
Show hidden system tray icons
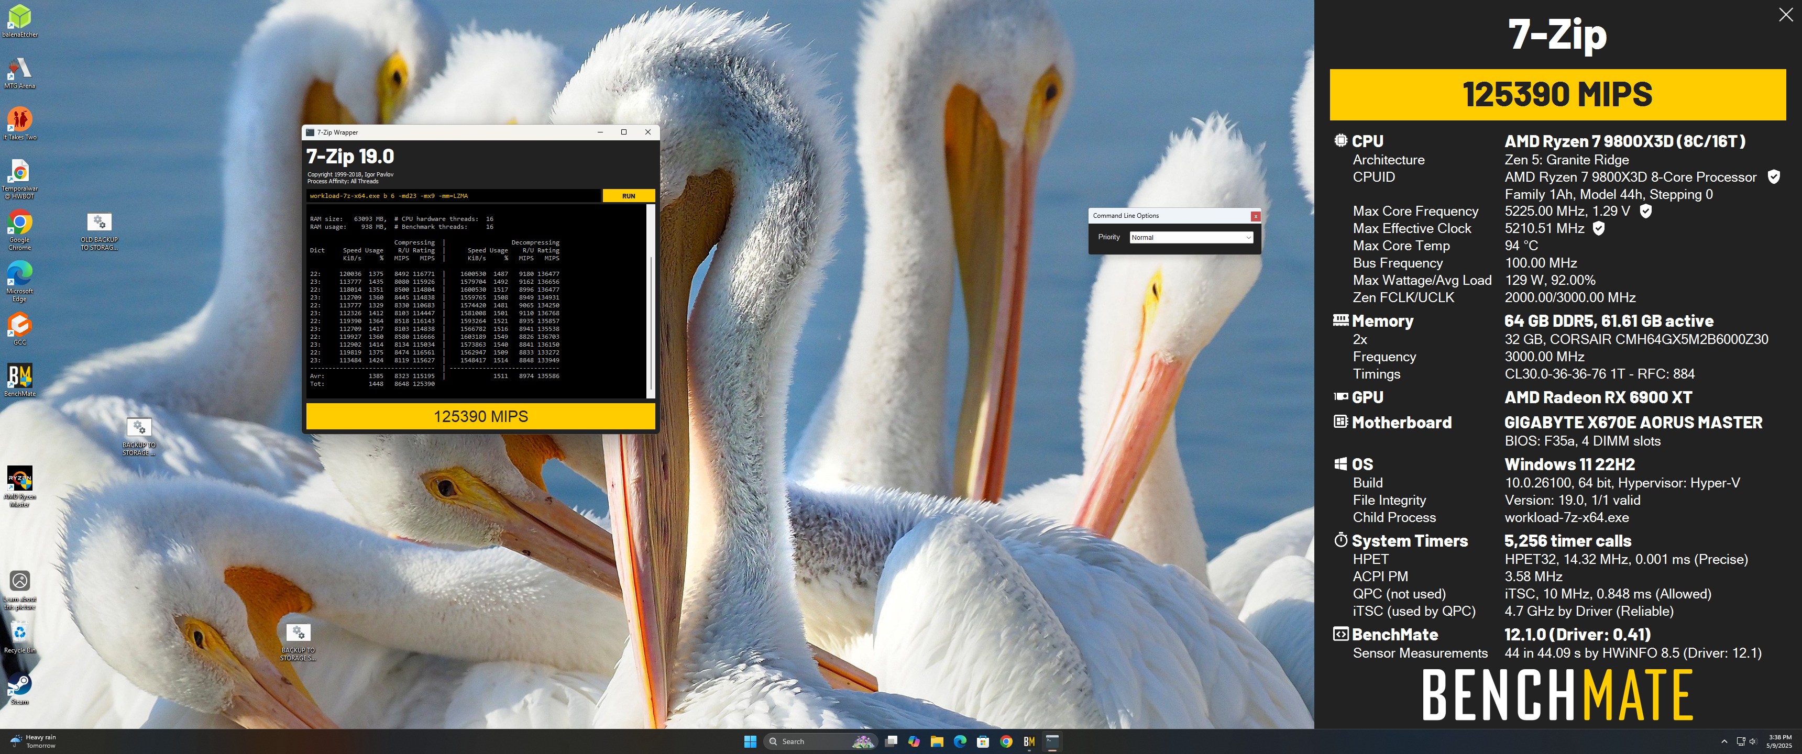point(1723,741)
